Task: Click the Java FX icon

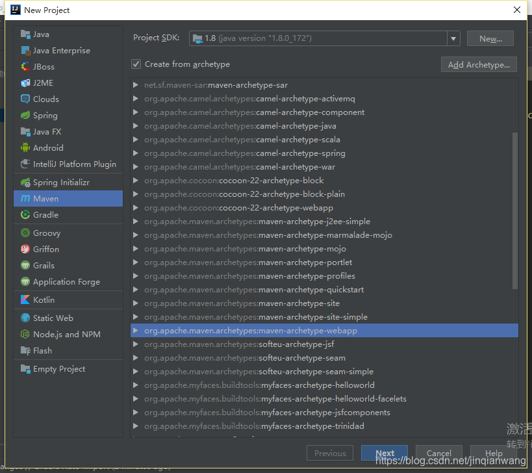Action: [x=25, y=132]
